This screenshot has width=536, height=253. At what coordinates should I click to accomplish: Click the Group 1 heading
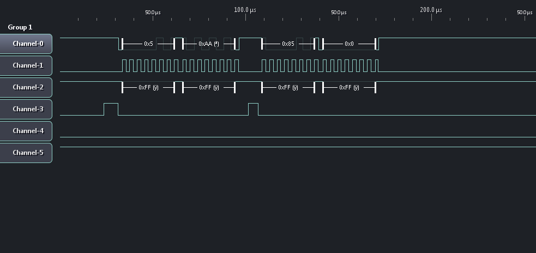(20, 27)
